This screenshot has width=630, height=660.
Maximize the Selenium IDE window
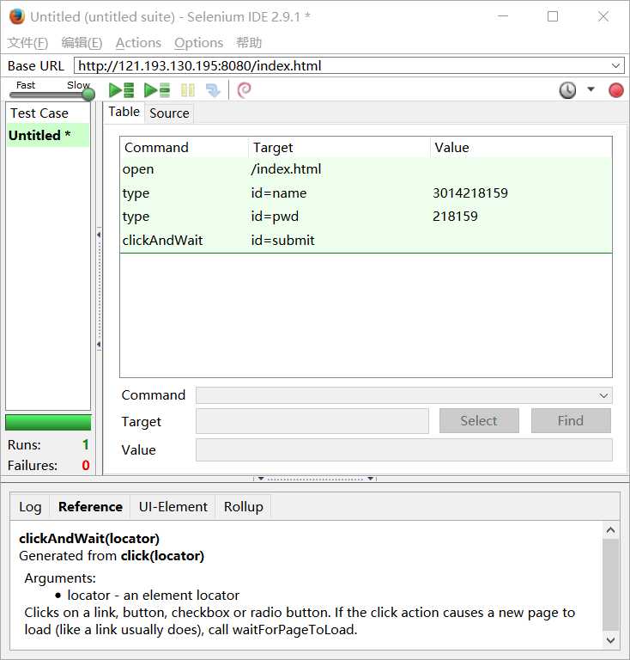(x=553, y=16)
